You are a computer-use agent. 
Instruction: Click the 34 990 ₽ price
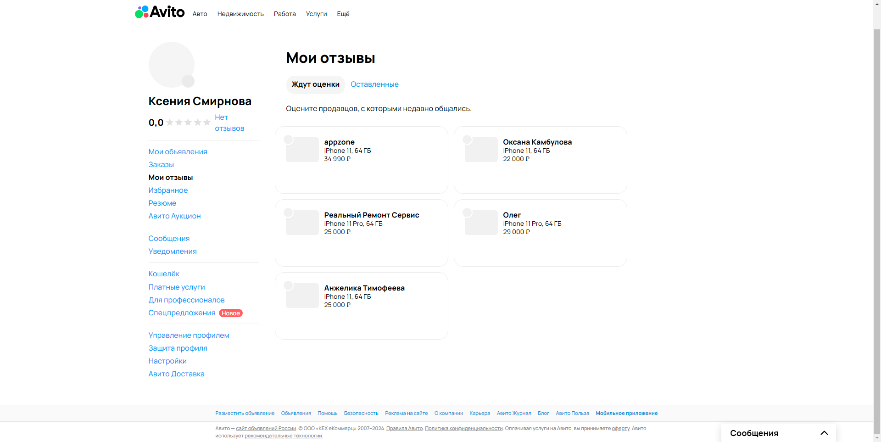[x=337, y=159]
